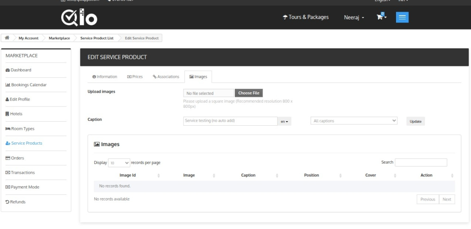
Task: Expand the Neeraj account dropdown
Action: [354, 18]
